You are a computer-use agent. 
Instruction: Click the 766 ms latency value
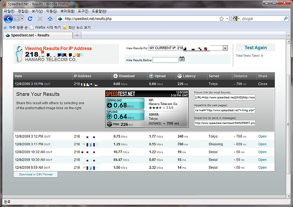183,144
